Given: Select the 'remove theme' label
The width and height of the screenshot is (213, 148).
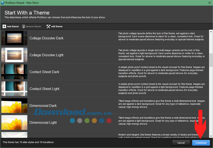Looking at the screenshot, I should click(33, 27).
